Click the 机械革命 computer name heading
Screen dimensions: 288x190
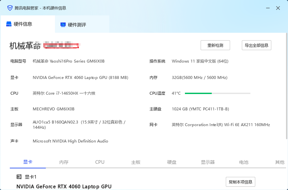coord(25,46)
